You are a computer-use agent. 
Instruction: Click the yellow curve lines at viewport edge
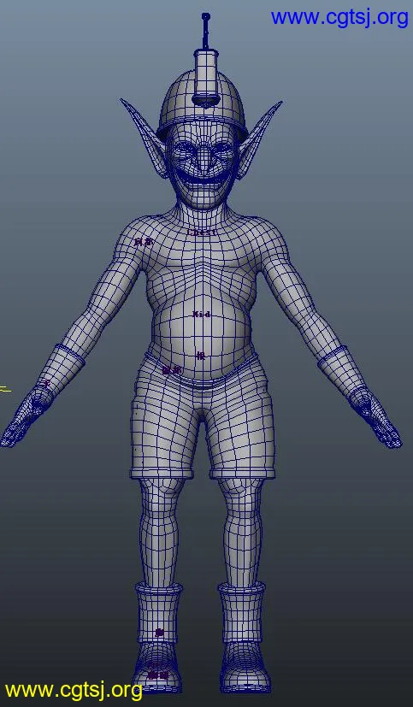tap(5, 389)
